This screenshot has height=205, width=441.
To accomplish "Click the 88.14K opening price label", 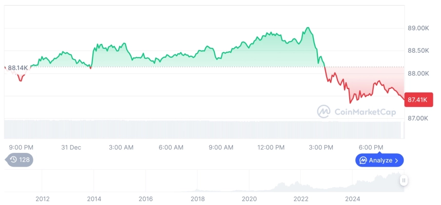I will pyautogui.click(x=18, y=67).
